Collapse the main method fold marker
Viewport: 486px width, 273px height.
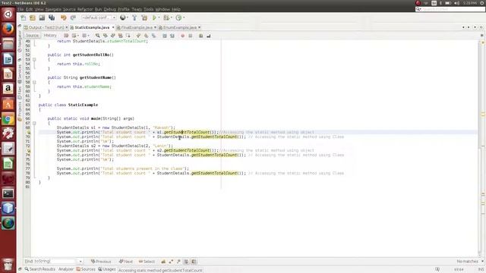coord(34,123)
